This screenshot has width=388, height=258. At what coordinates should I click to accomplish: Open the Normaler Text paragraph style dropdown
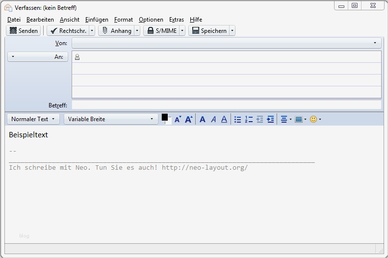click(x=33, y=119)
